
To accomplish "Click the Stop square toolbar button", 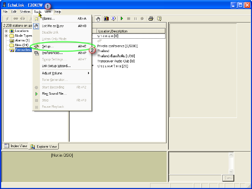I will click(129, 19).
